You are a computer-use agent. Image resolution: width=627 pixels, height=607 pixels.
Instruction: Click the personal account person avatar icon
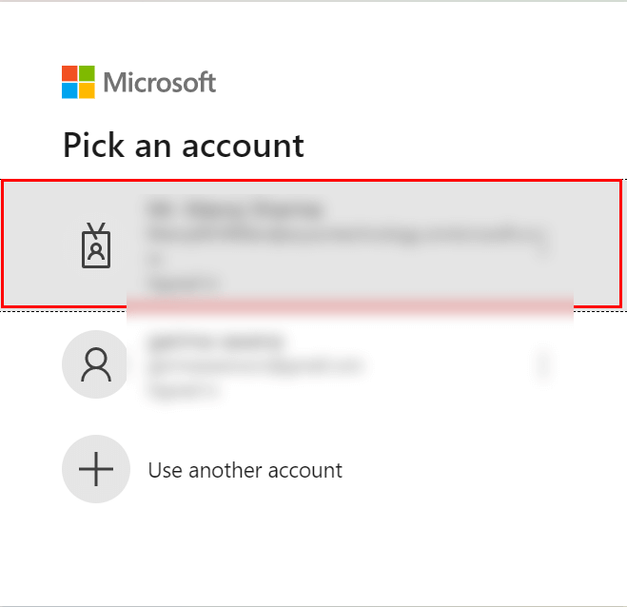(x=96, y=364)
